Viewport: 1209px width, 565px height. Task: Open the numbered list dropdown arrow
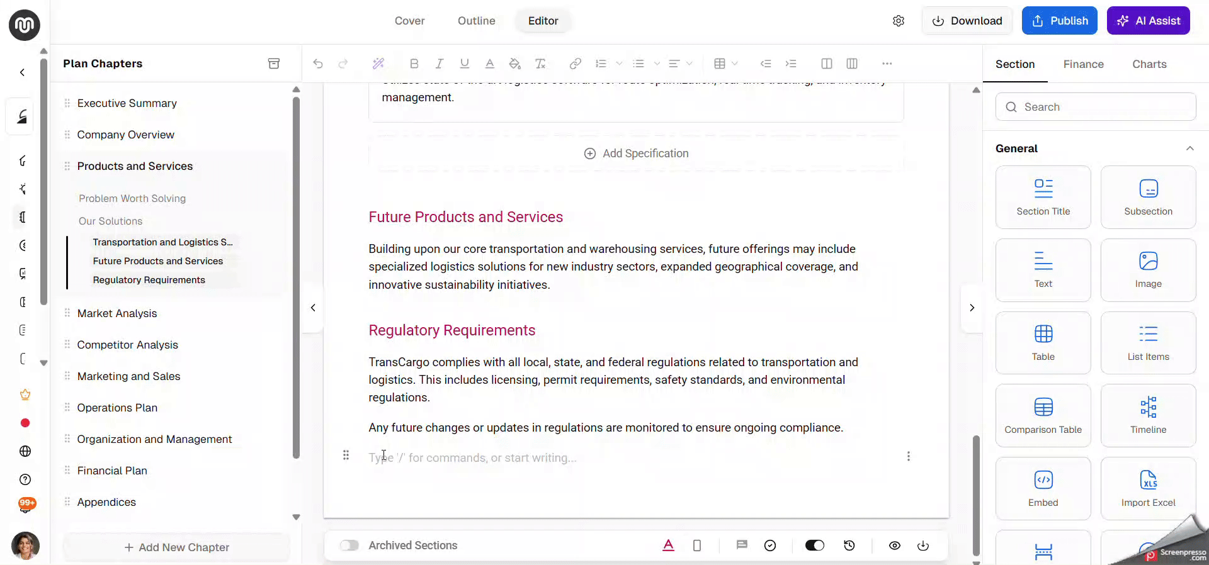pyautogui.click(x=619, y=64)
